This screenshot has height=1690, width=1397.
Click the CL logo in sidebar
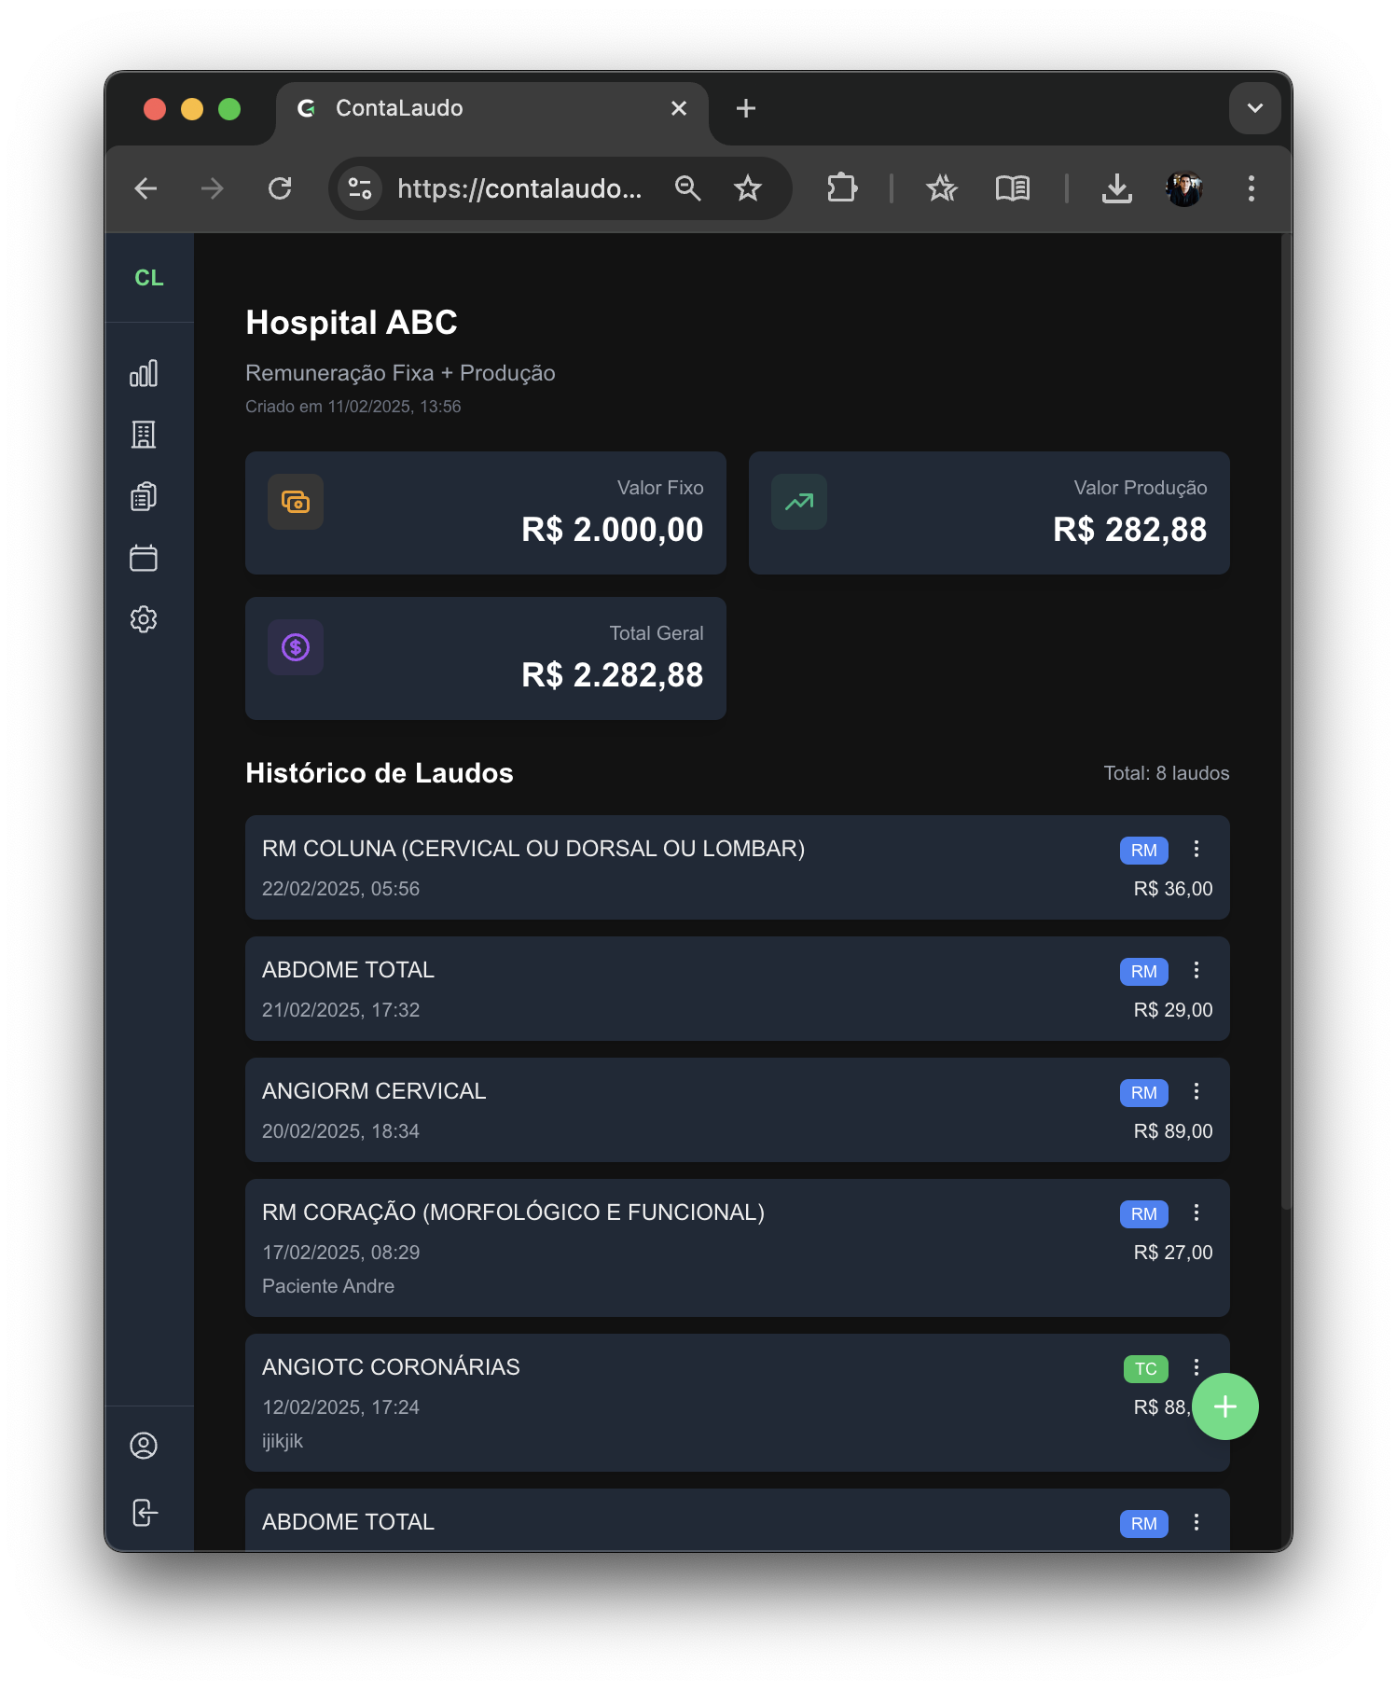click(x=149, y=278)
